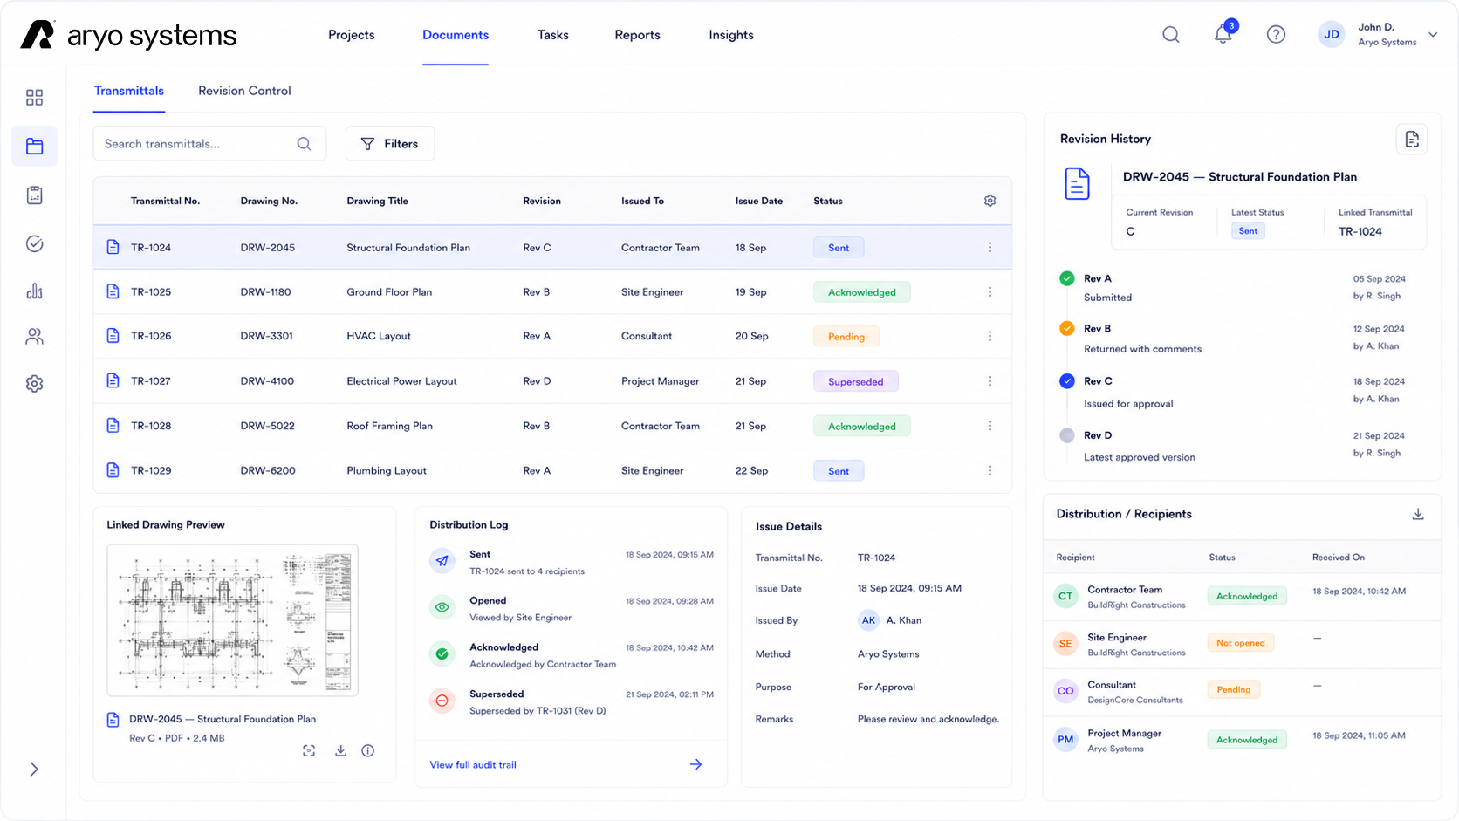Open the header search magnifier icon
The image size is (1459, 821).
(1171, 35)
